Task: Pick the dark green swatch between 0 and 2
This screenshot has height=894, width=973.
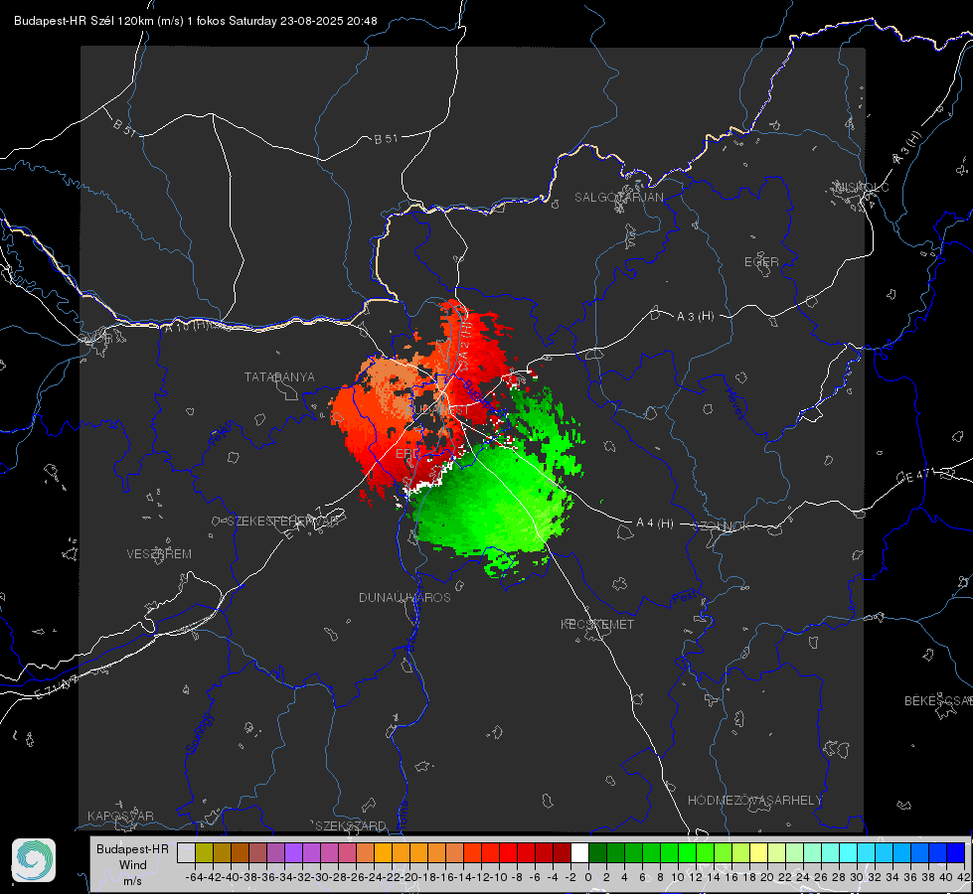Action: [x=597, y=852]
